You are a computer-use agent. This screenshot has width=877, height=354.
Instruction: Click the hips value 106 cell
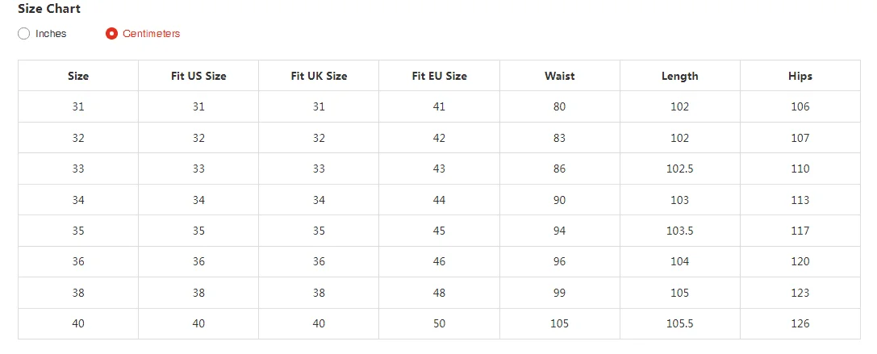pyautogui.click(x=800, y=106)
